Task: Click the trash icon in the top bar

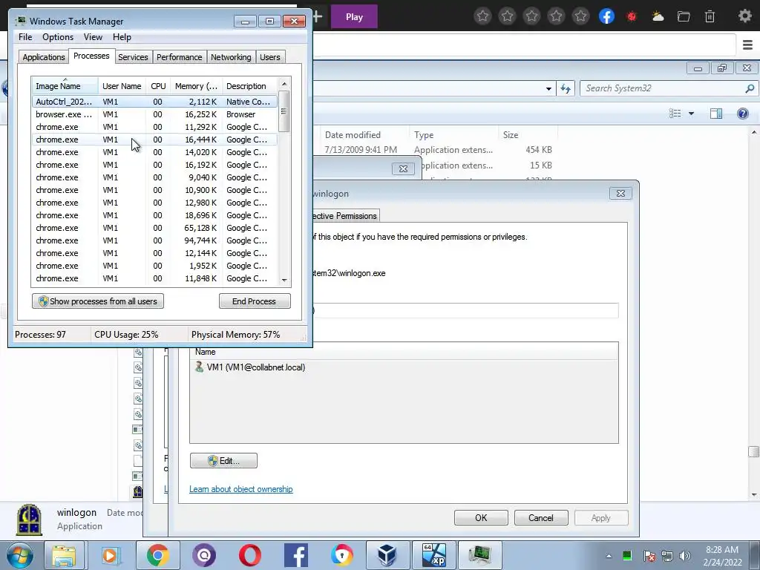Action: [x=710, y=16]
